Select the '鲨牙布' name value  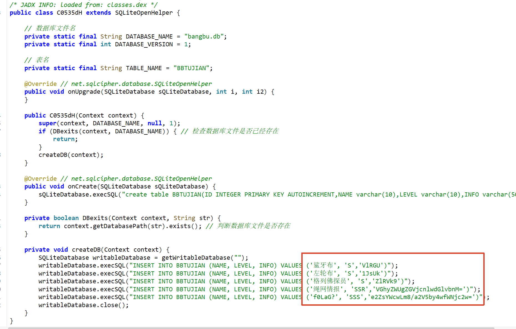[x=323, y=266]
